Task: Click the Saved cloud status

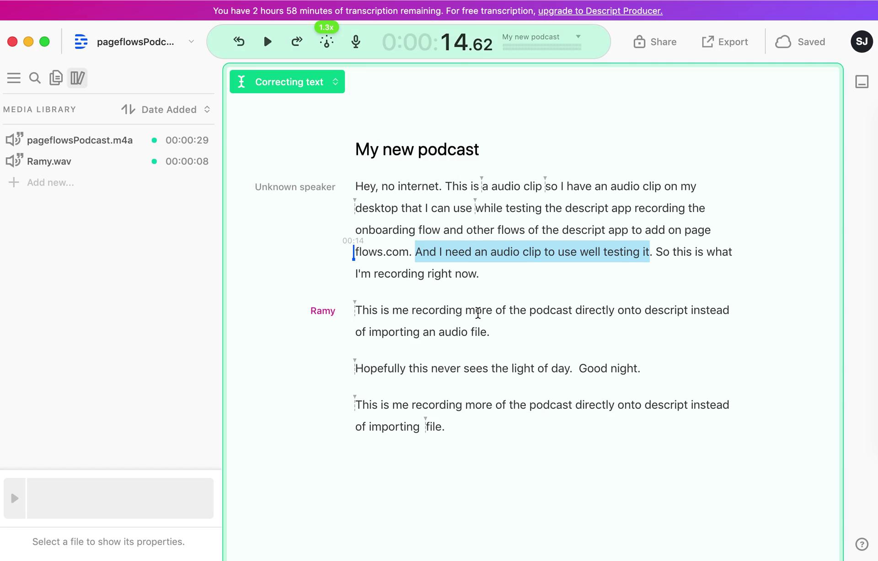Action: [x=800, y=42]
